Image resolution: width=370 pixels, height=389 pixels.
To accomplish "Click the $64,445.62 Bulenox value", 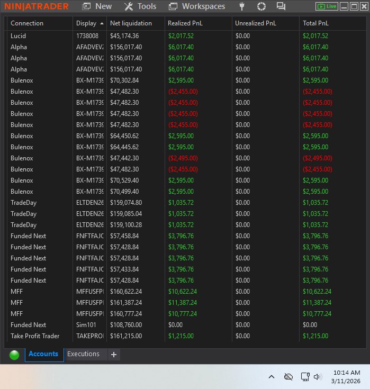I will (124, 147).
